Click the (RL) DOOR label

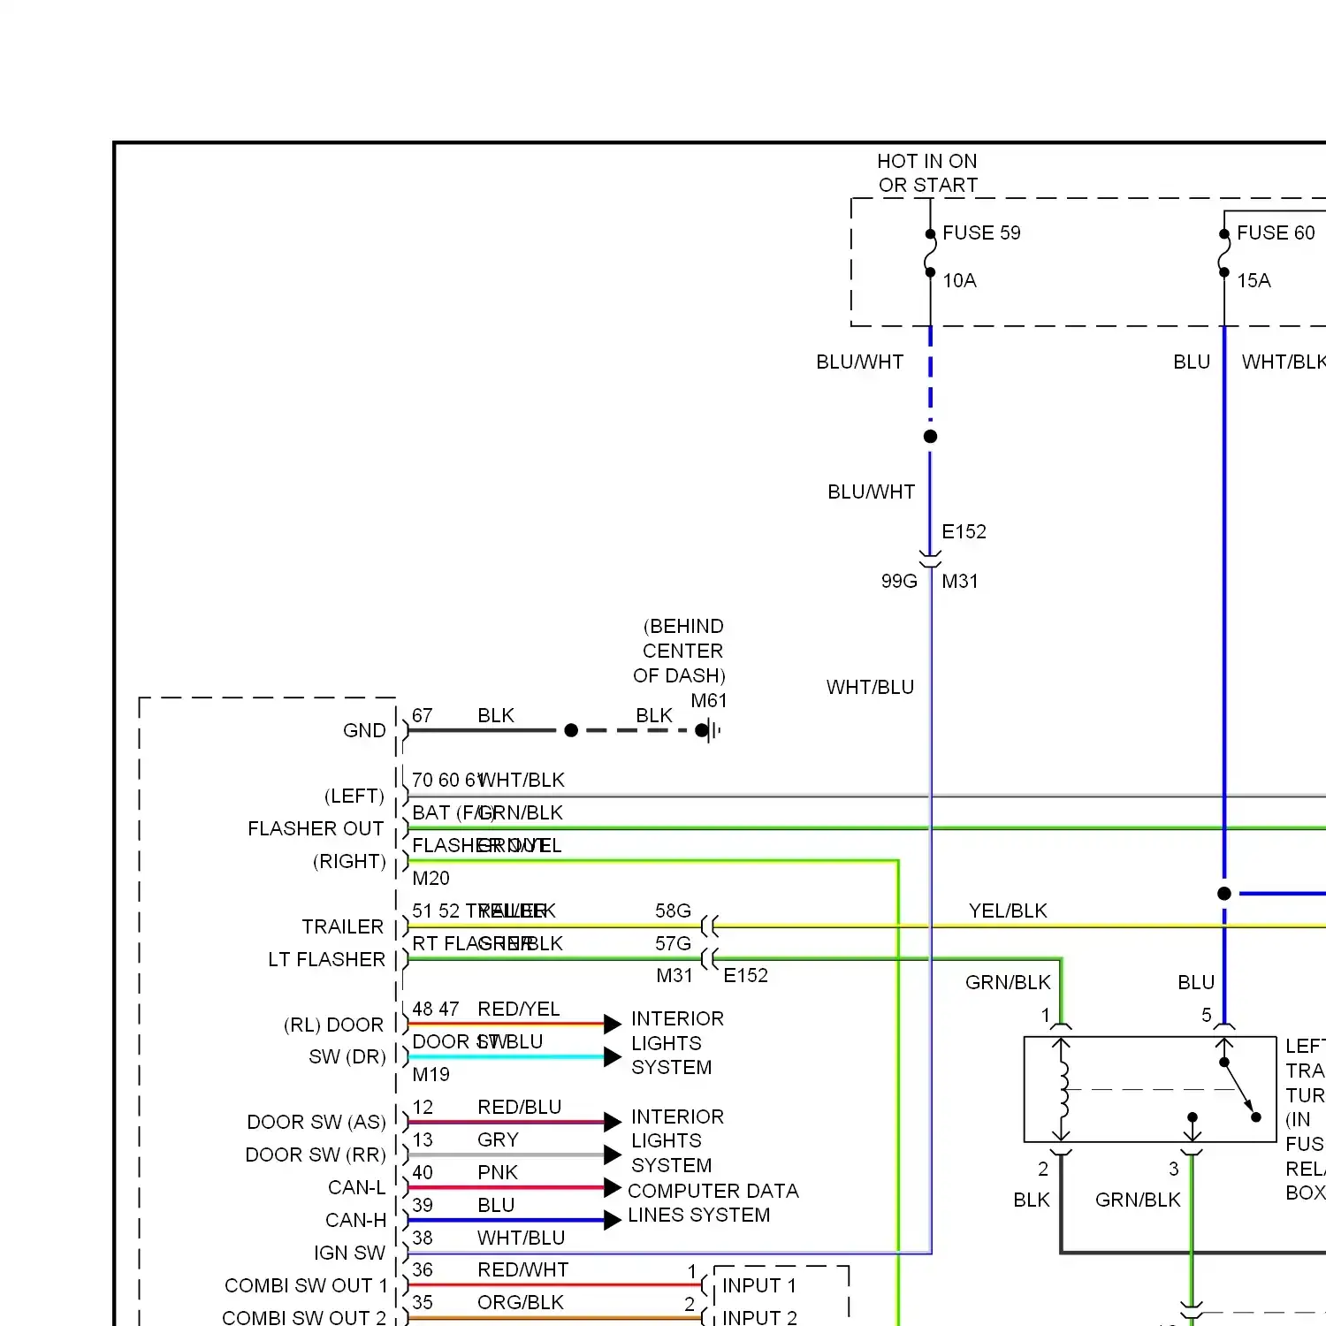point(333,1025)
